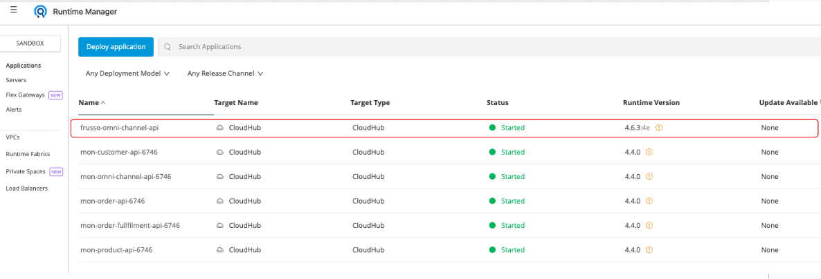821x279 pixels.
Task: Open the mon-omni-channel-api-6746 application
Action: click(x=125, y=177)
